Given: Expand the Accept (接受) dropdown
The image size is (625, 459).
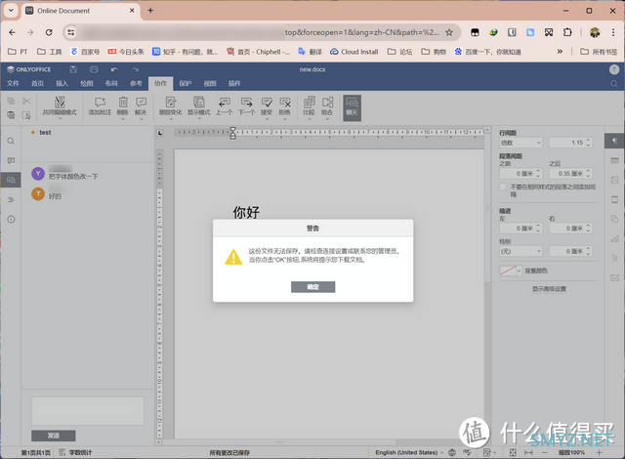Looking at the screenshot, I should point(267,118).
